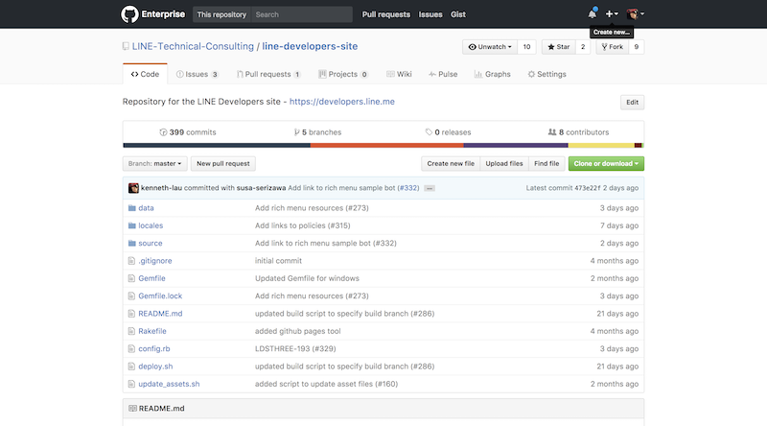The image size is (767, 426).
Task: Open the notifications bell
Action: pyautogui.click(x=593, y=13)
